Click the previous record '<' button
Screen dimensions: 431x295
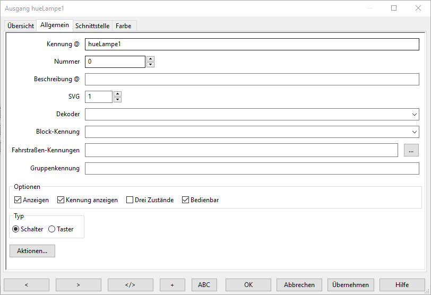26,285
